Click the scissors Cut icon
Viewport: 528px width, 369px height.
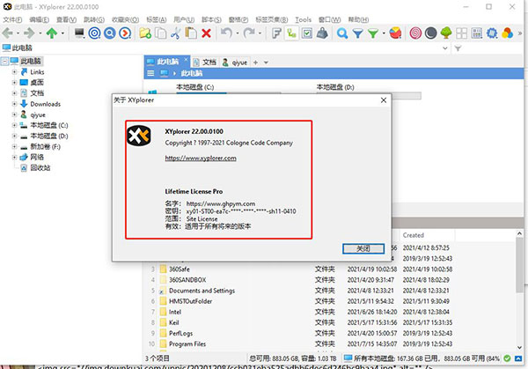175,33
